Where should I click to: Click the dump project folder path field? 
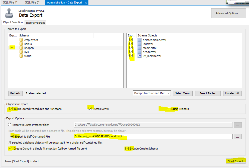tap(153, 125)
